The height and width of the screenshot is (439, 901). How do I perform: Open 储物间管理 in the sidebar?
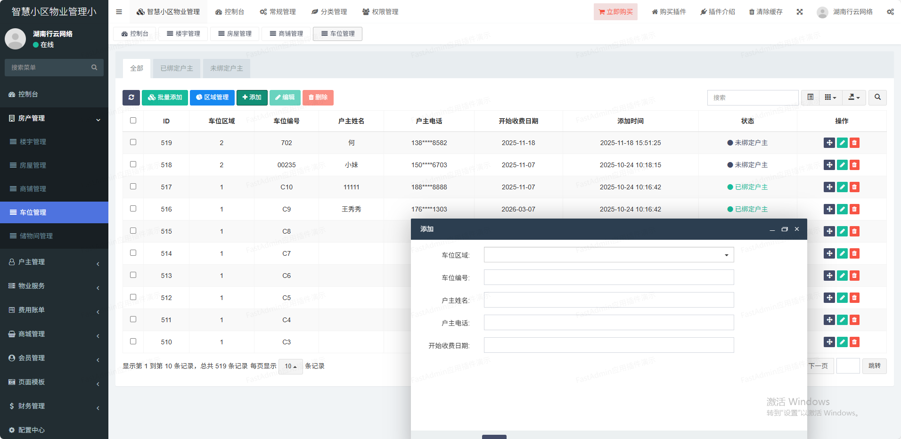click(36, 236)
